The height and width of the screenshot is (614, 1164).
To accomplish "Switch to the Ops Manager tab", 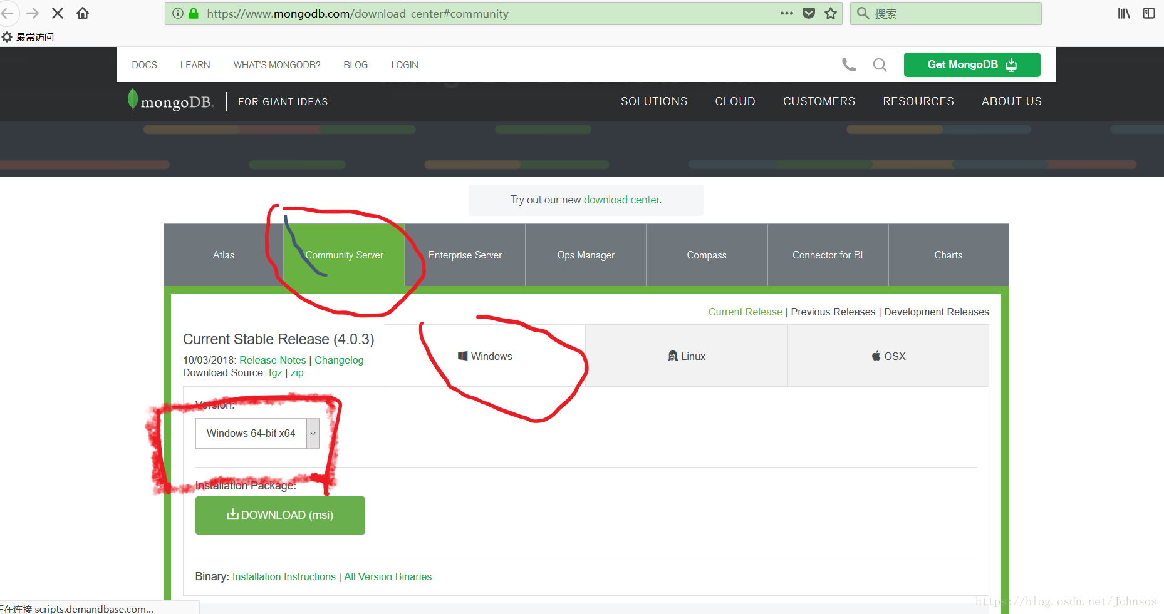I will click(x=586, y=255).
